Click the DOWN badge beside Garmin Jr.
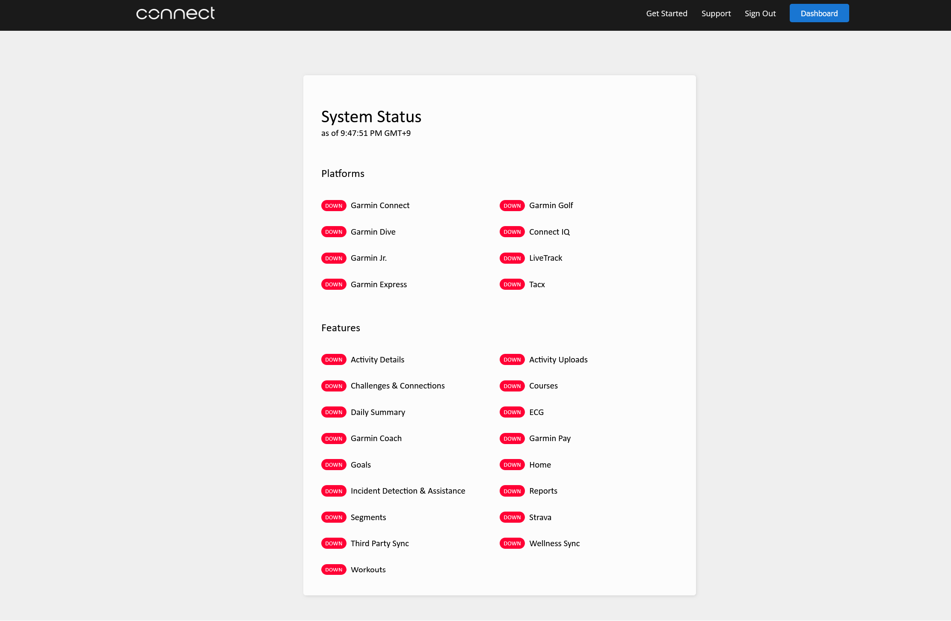 point(334,258)
